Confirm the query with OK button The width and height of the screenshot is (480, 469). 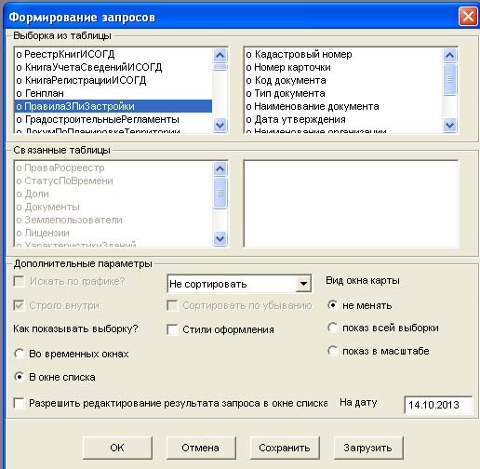[x=117, y=448]
